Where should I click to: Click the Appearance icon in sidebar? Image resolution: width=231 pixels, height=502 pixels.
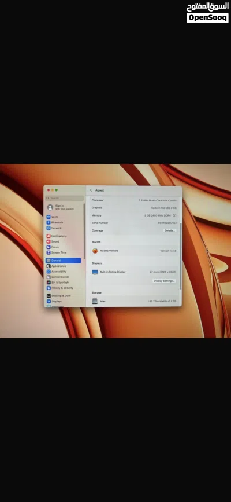[49, 266]
